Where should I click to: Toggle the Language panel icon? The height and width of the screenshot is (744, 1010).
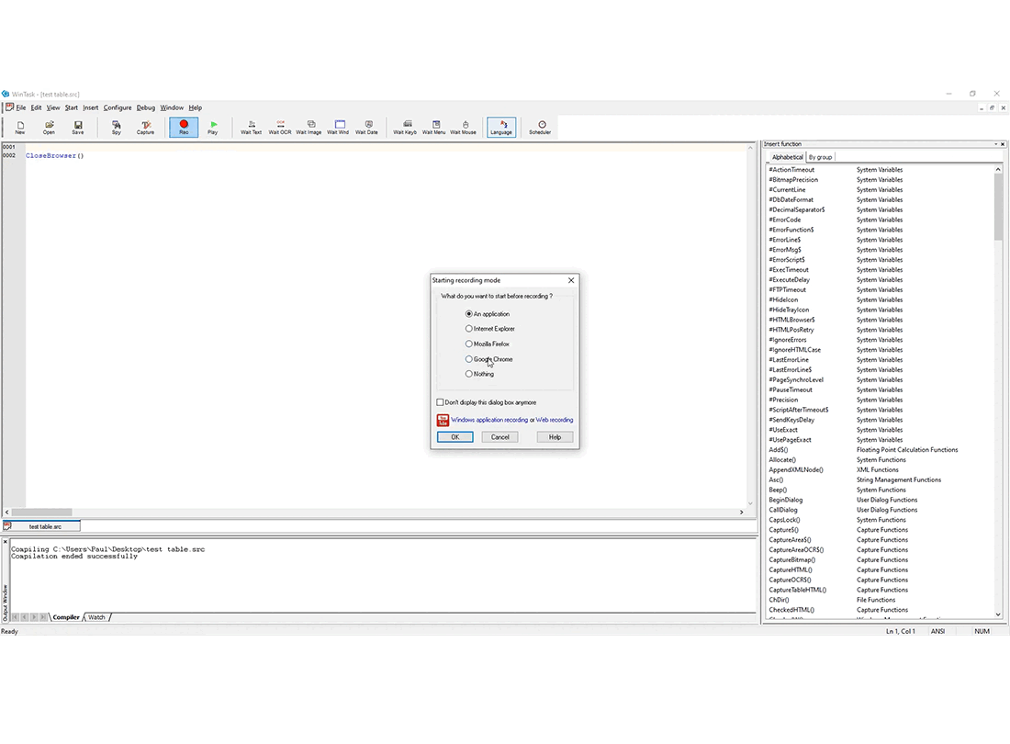[x=501, y=127]
